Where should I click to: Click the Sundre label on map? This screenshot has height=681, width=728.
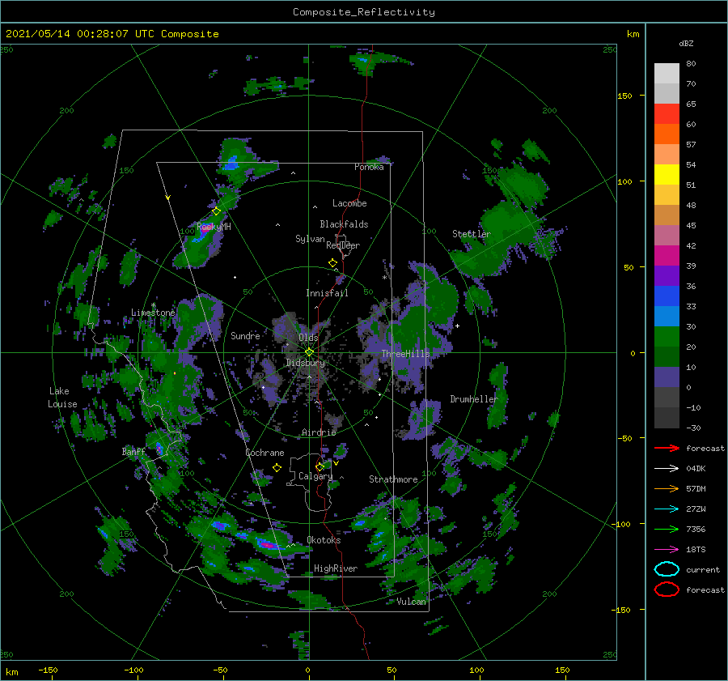point(246,335)
